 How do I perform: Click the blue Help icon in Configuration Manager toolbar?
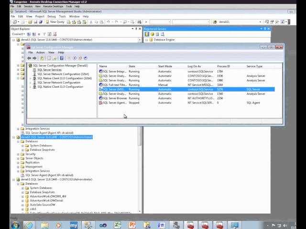[62, 58]
